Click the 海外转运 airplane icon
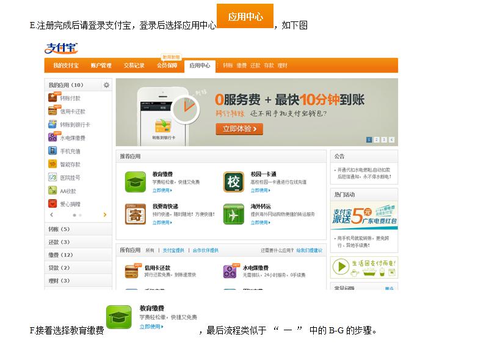 233,214
